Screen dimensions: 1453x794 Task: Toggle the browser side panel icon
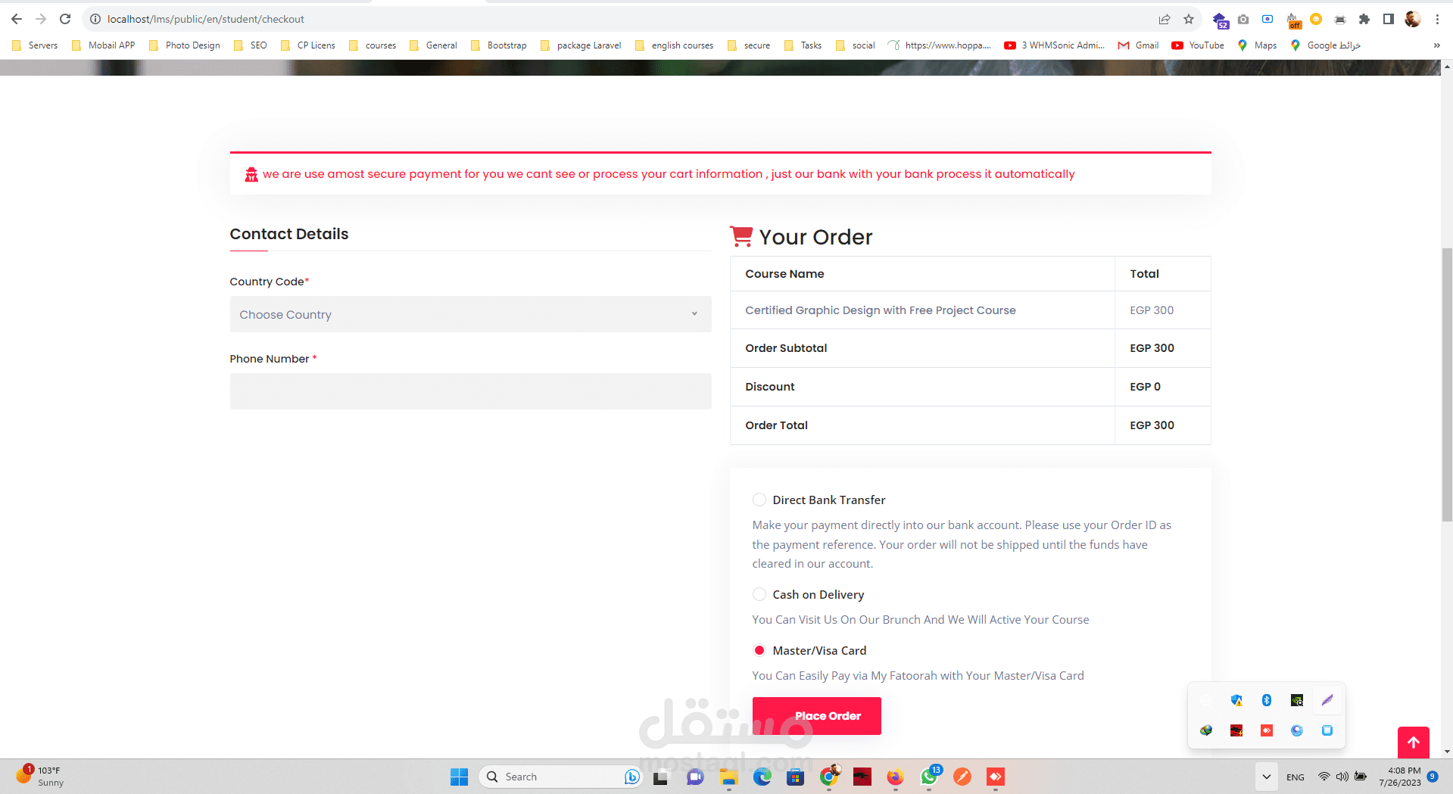click(1389, 19)
